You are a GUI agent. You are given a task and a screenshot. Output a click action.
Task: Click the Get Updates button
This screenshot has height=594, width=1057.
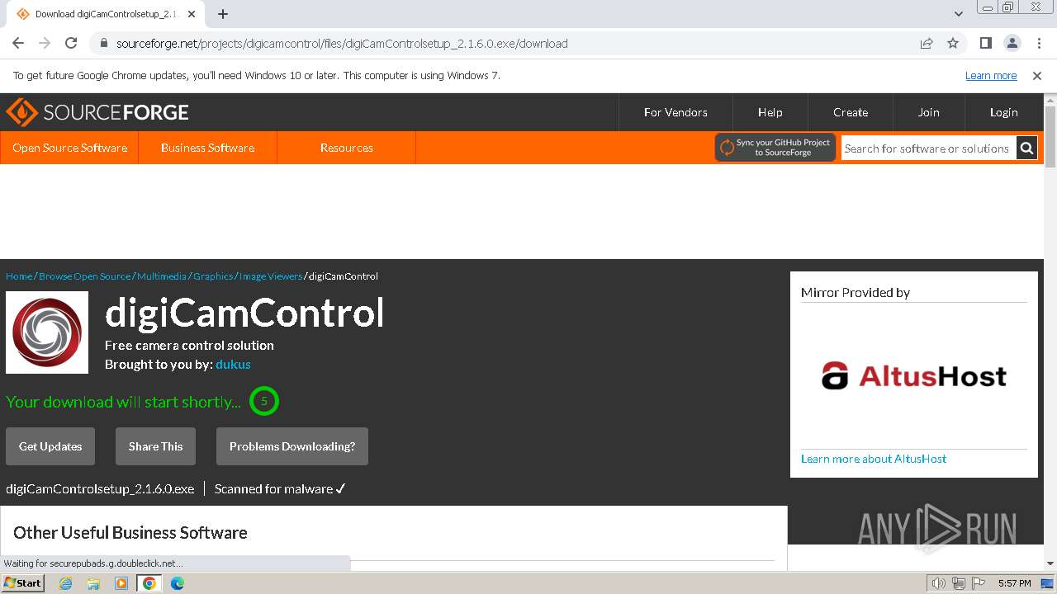50,446
